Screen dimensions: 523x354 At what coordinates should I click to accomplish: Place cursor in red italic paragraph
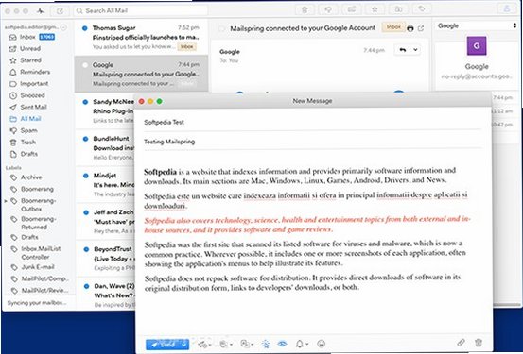coord(306,225)
